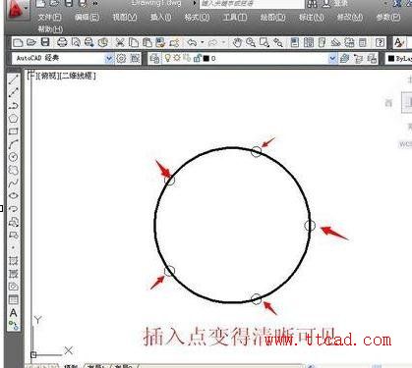Open the 文件(F) menu
The height and width of the screenshot is (368, 412).
[x=49, y=17]
